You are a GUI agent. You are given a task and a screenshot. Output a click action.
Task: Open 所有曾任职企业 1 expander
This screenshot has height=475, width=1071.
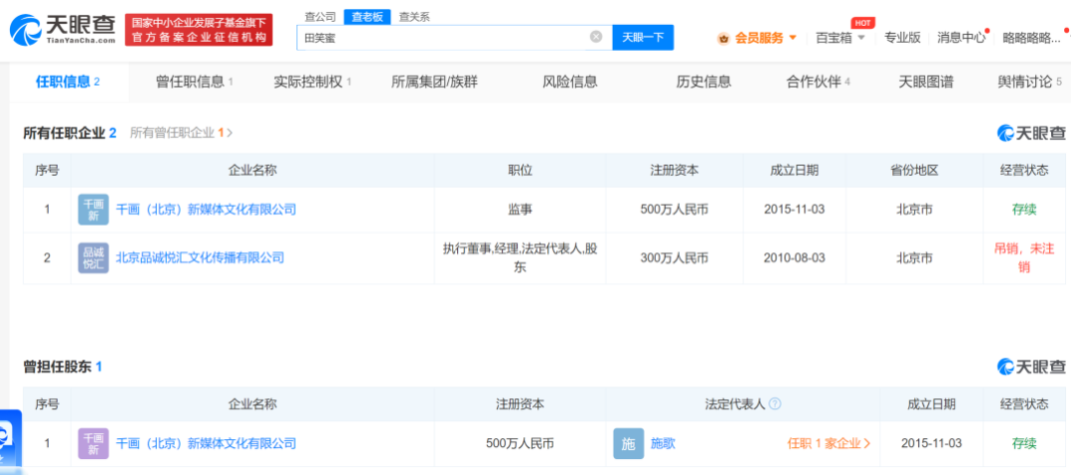click(182, 132)
